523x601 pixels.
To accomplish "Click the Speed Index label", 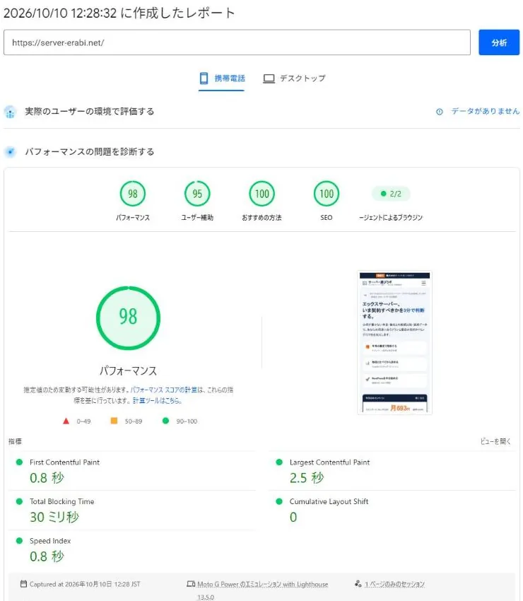I will 50,541.
